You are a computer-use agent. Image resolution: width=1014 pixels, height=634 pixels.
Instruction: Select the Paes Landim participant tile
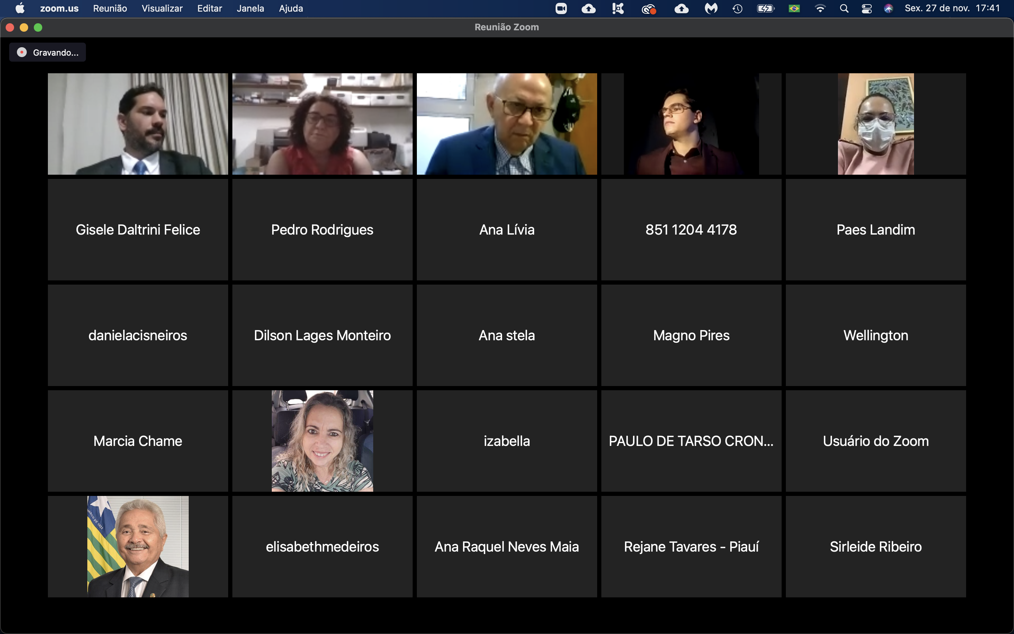(x=876, y=230)
